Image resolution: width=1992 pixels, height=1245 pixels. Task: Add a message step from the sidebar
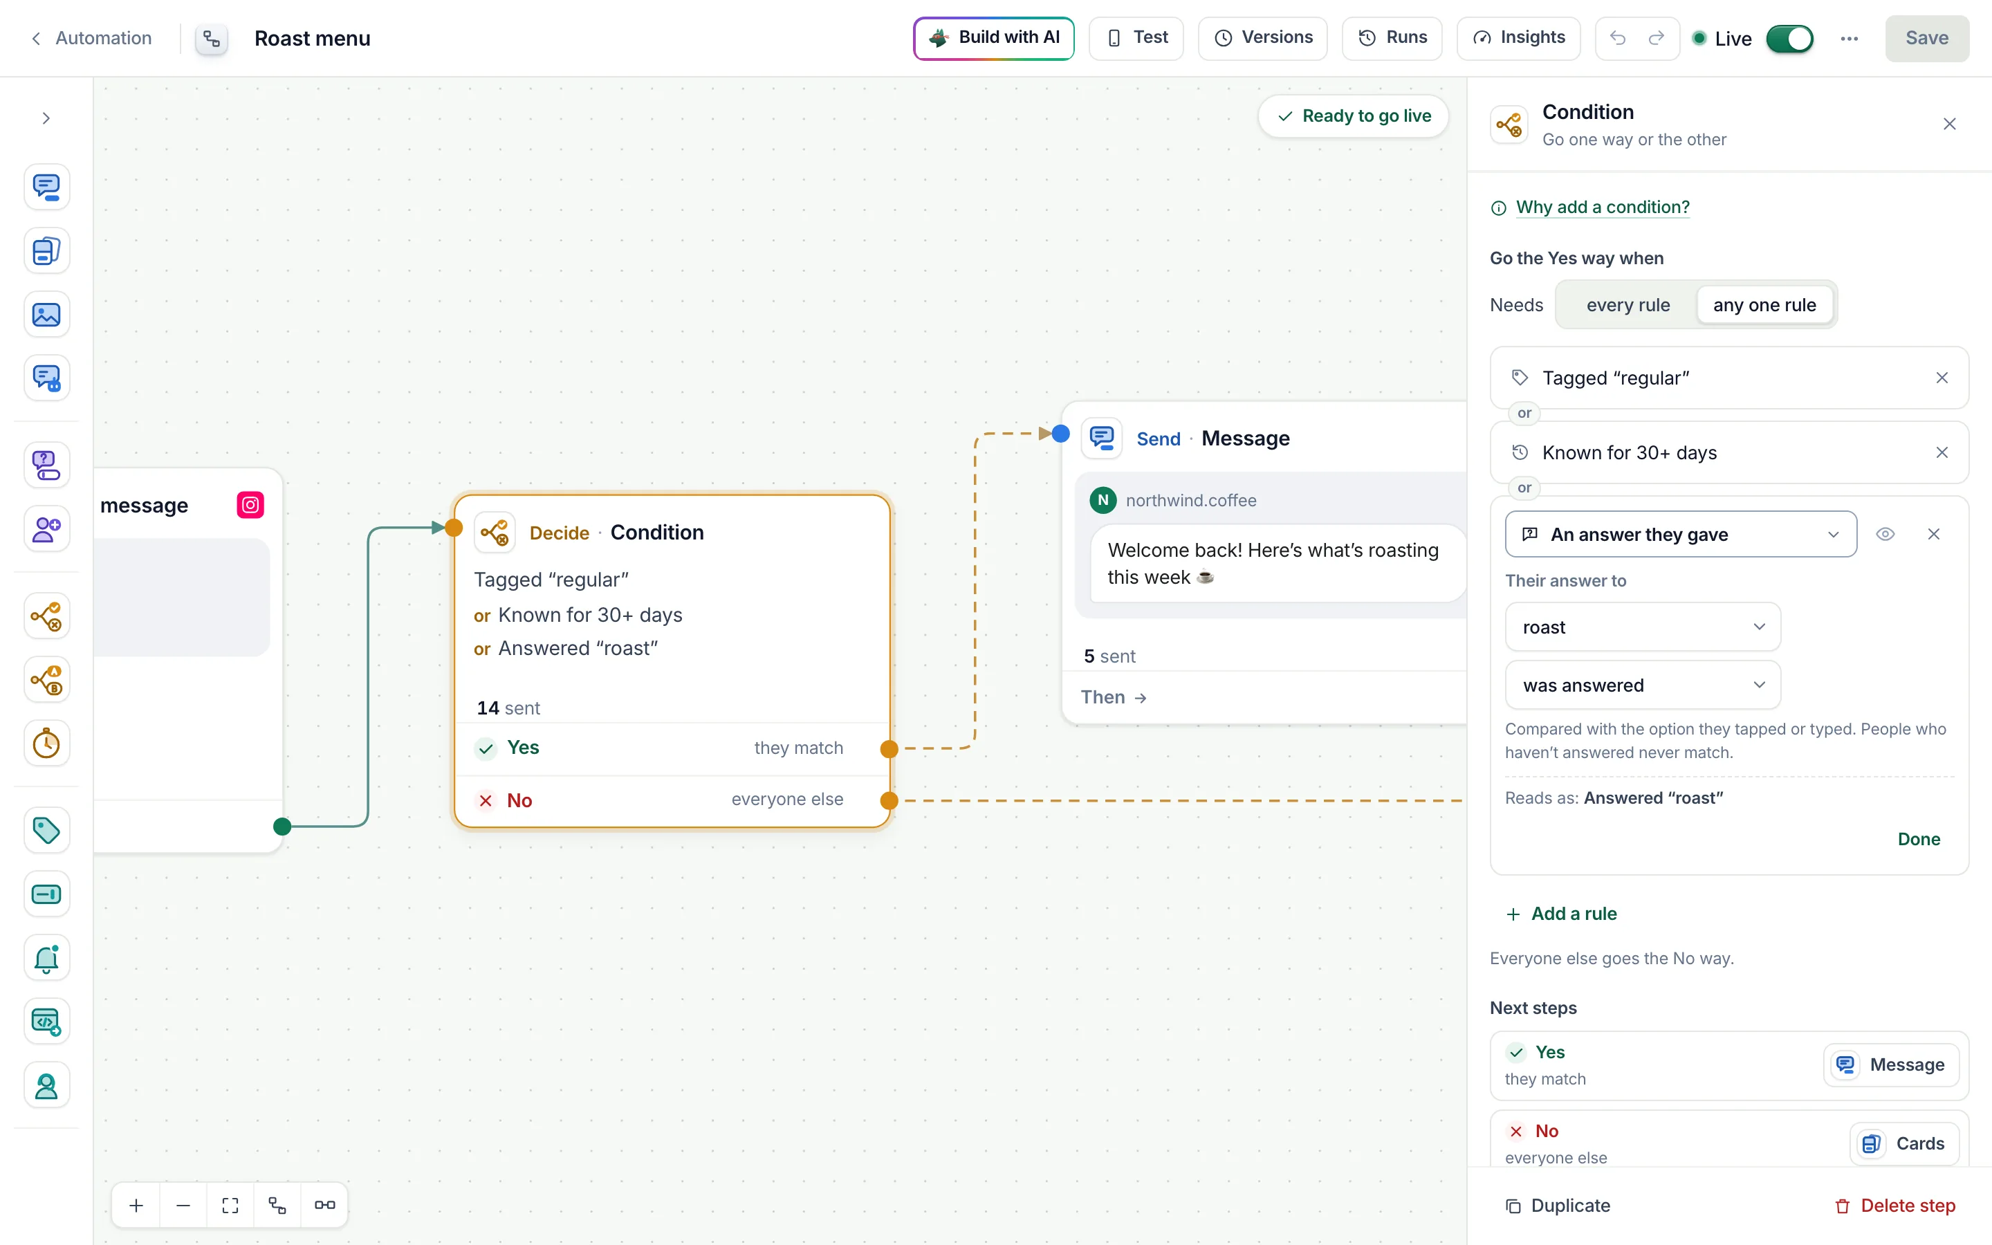click(46, 187)
